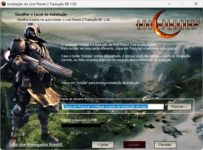Go back with the Voltar button
The image size is (203, 150).
pyautogui.click(x=103, y=145)
